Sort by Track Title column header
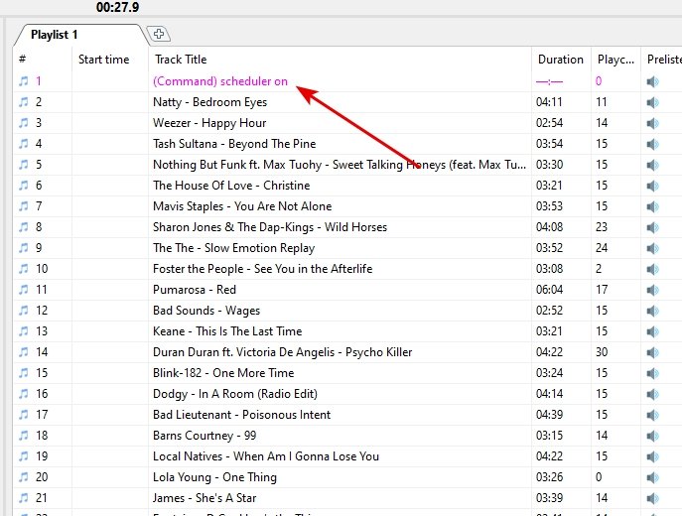Viewport: 682px width, 516px height. coord(181,60)
